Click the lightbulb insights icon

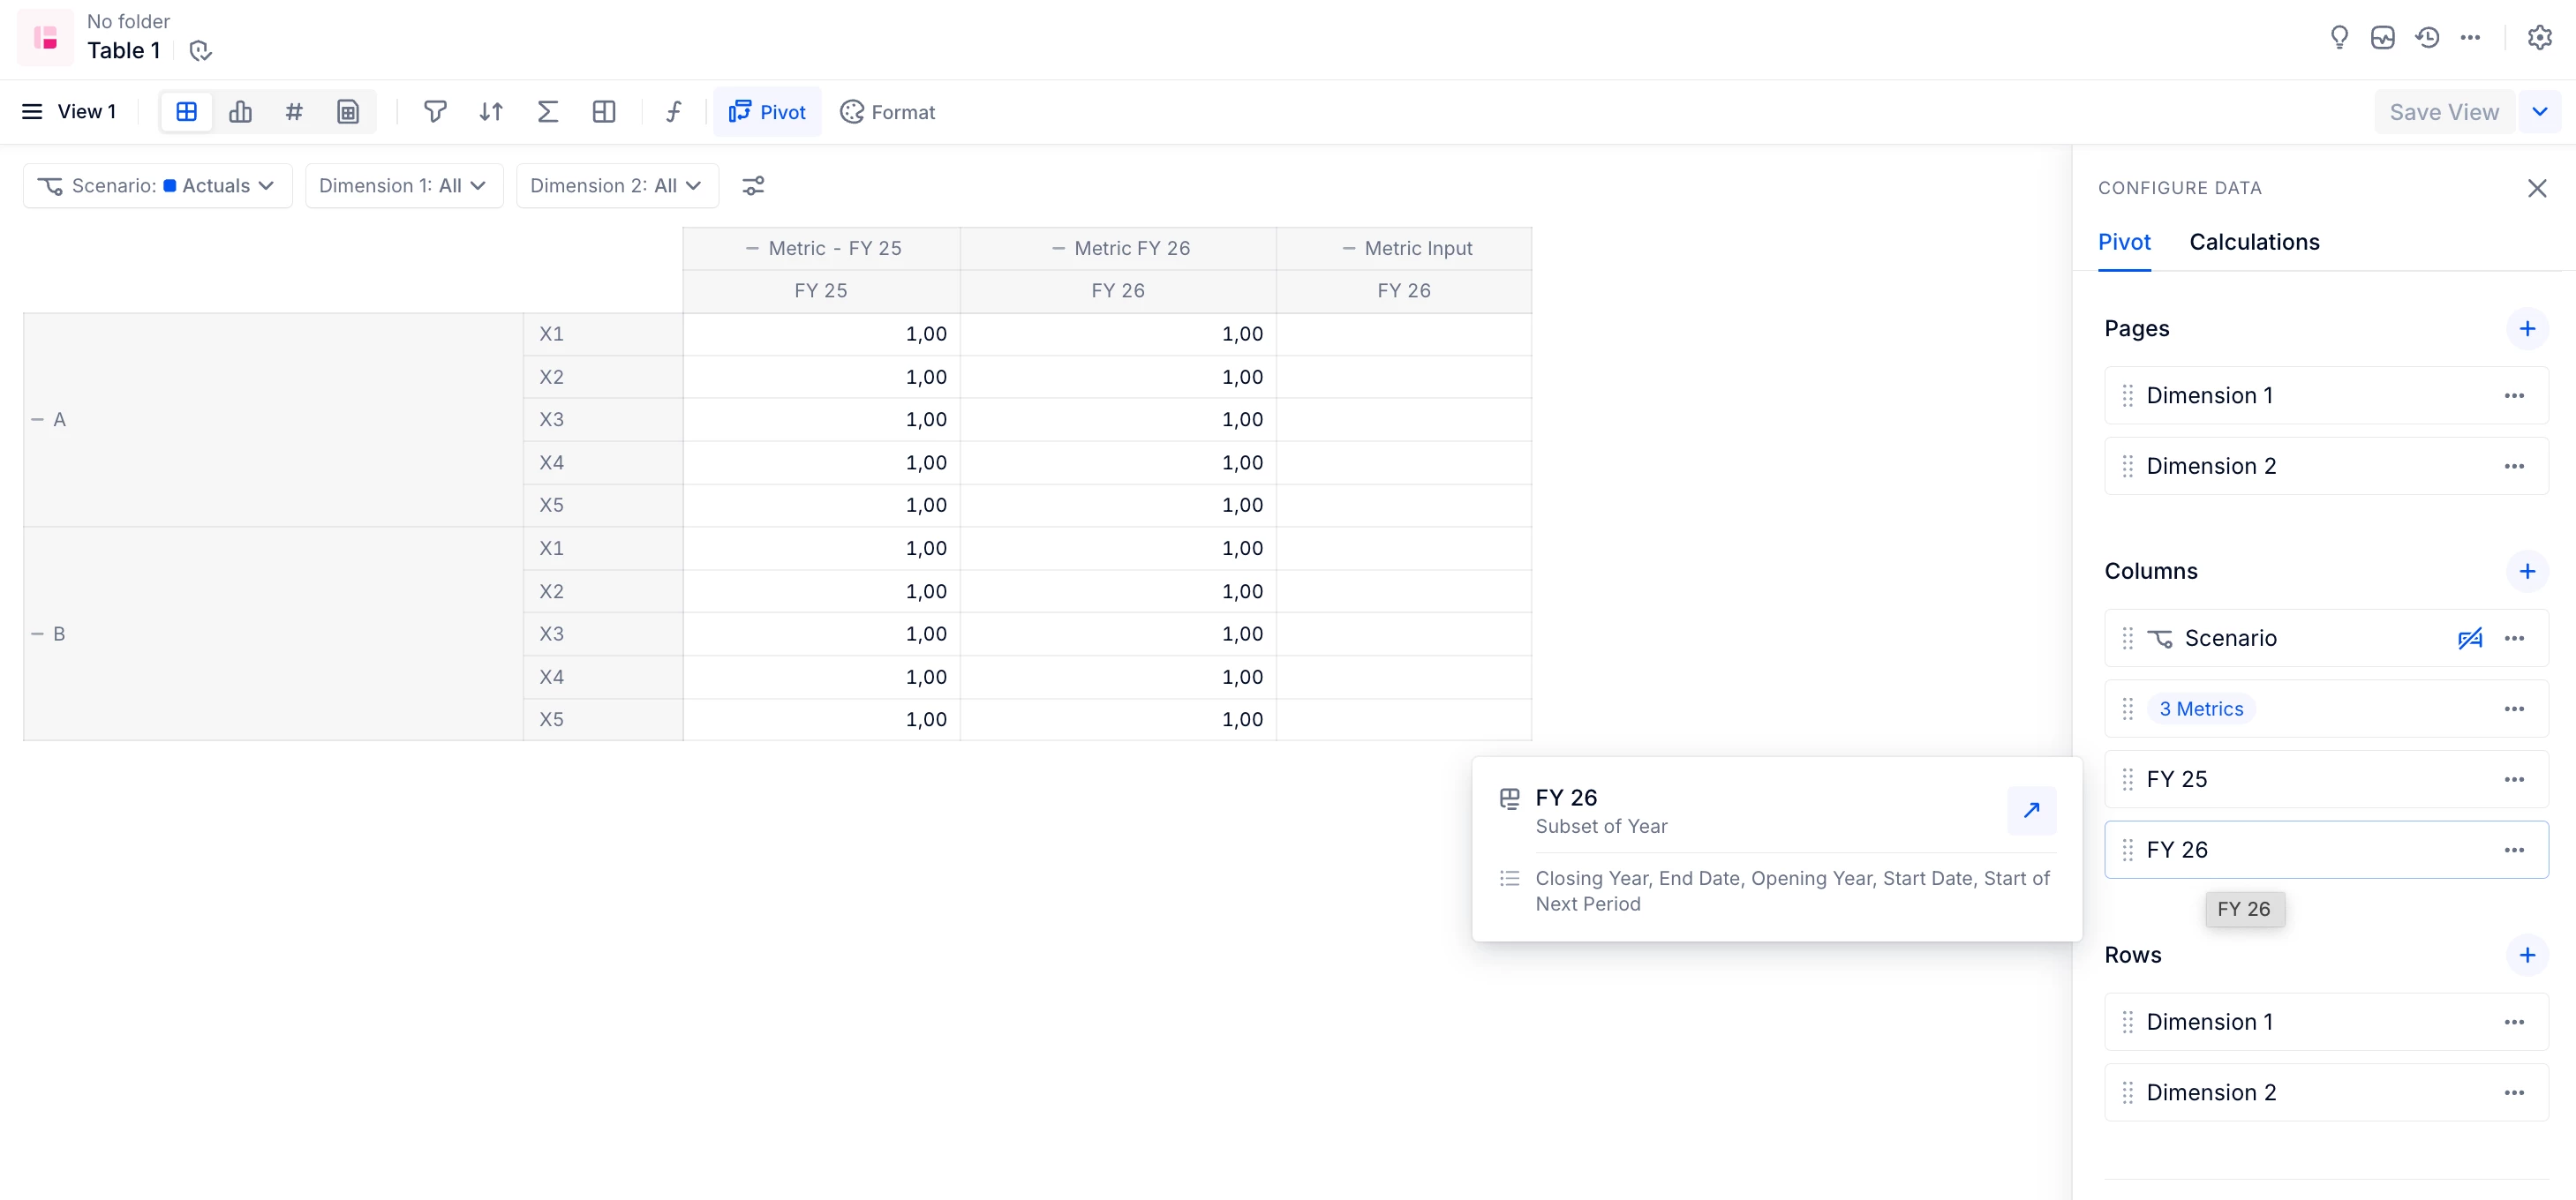coord(2339,38)
